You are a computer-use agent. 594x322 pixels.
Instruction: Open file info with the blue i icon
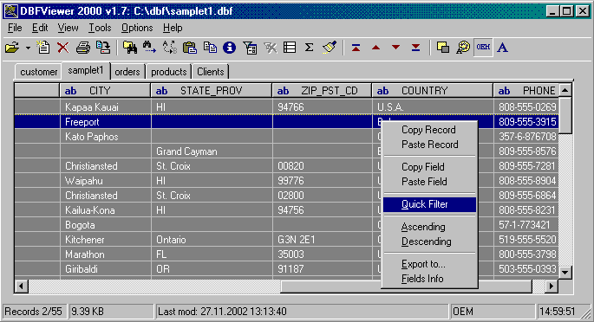(229, 48)
